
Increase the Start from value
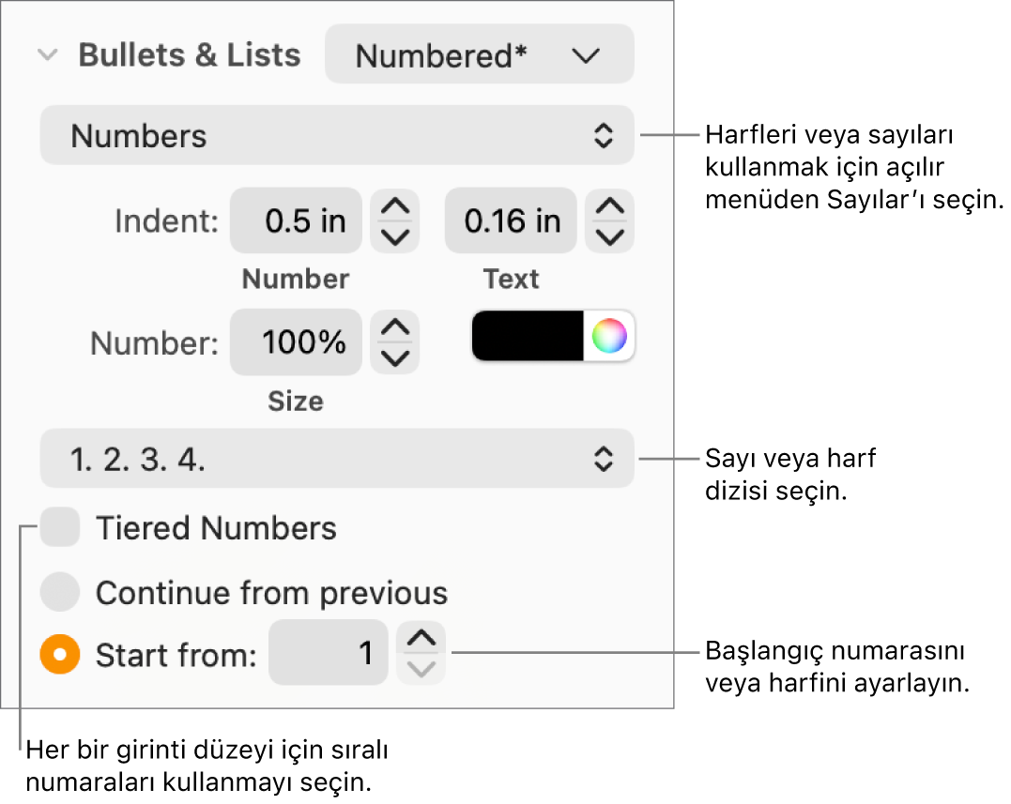click(x=421, y=639)
